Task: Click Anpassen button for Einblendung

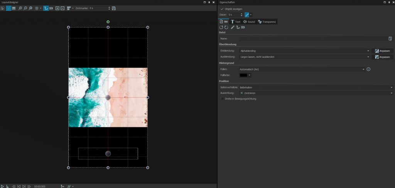Action: click(382, 51)
